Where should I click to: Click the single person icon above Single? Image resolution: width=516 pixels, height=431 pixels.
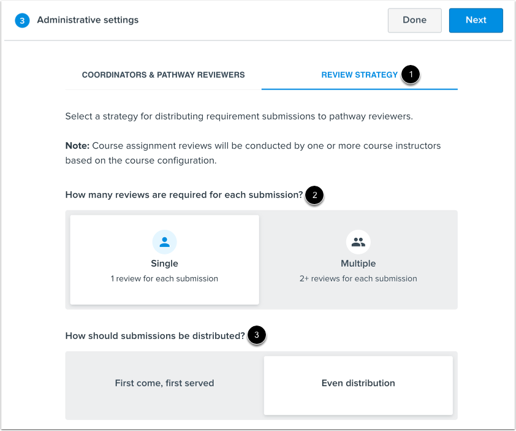(164, 242)
